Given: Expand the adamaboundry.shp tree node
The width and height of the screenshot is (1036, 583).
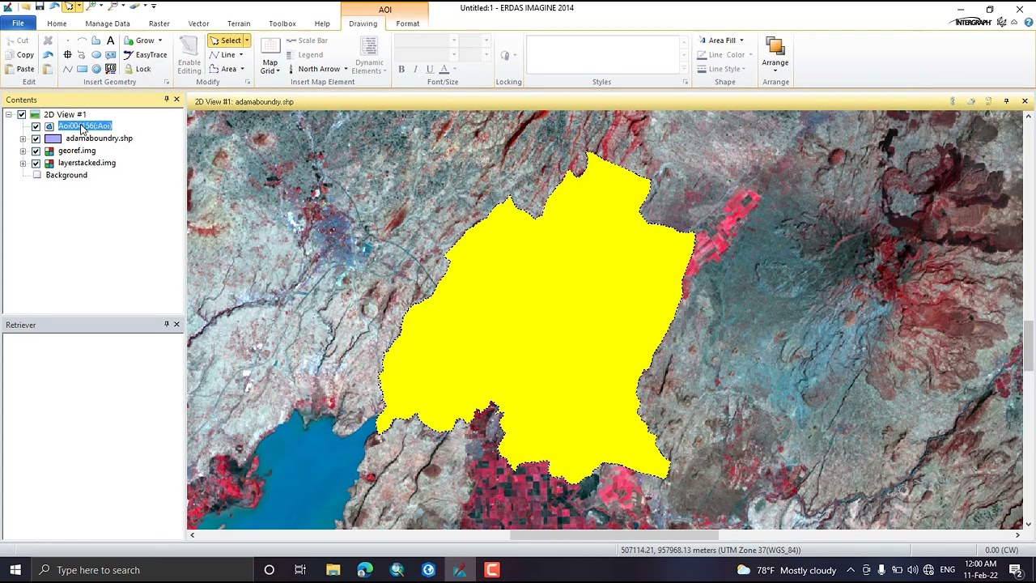Looking at the screenshot, I should 23,138.
